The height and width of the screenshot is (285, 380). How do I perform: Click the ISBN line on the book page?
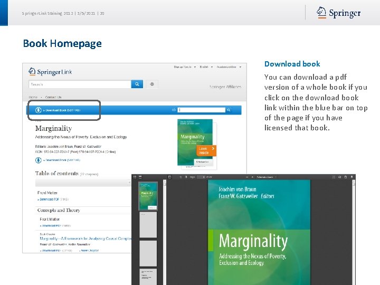[x=75, y=151]
